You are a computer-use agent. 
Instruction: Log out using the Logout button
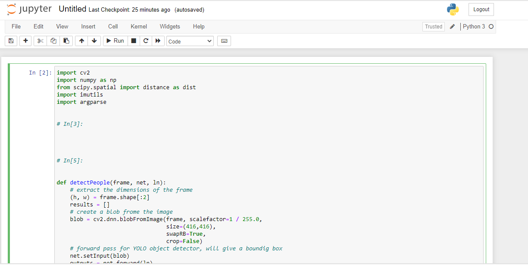[x=481, y=9]
